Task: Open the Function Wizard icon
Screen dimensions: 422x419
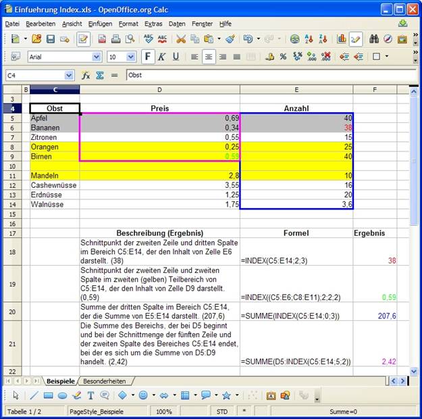Action: coord(86,76)
